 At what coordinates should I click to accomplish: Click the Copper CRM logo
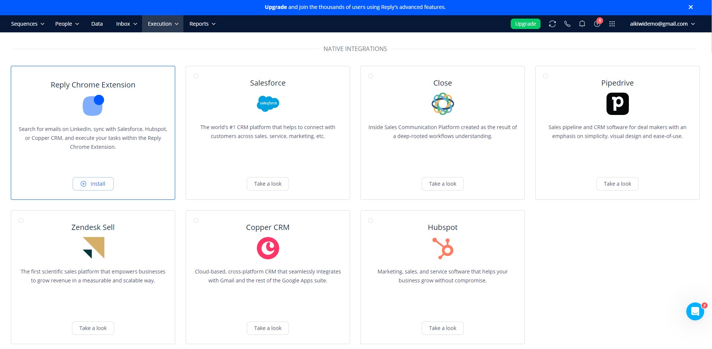tap(268, 248)
